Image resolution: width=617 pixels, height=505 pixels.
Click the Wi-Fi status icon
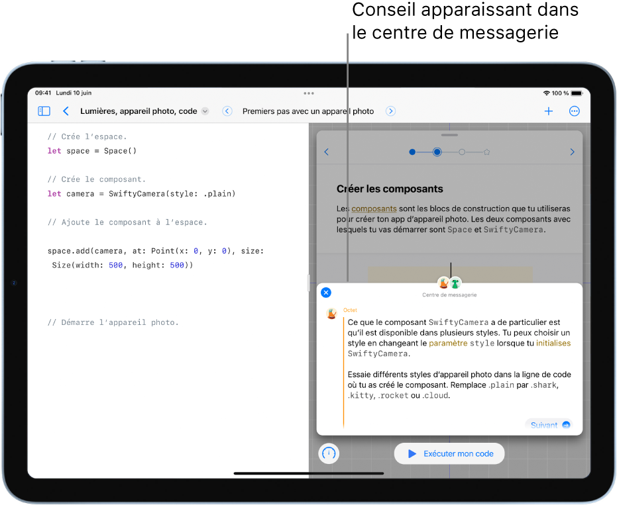547,93
